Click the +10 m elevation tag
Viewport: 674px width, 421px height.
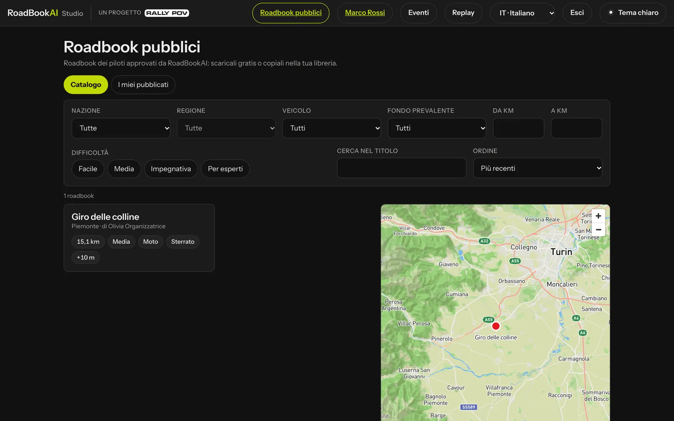86,257
